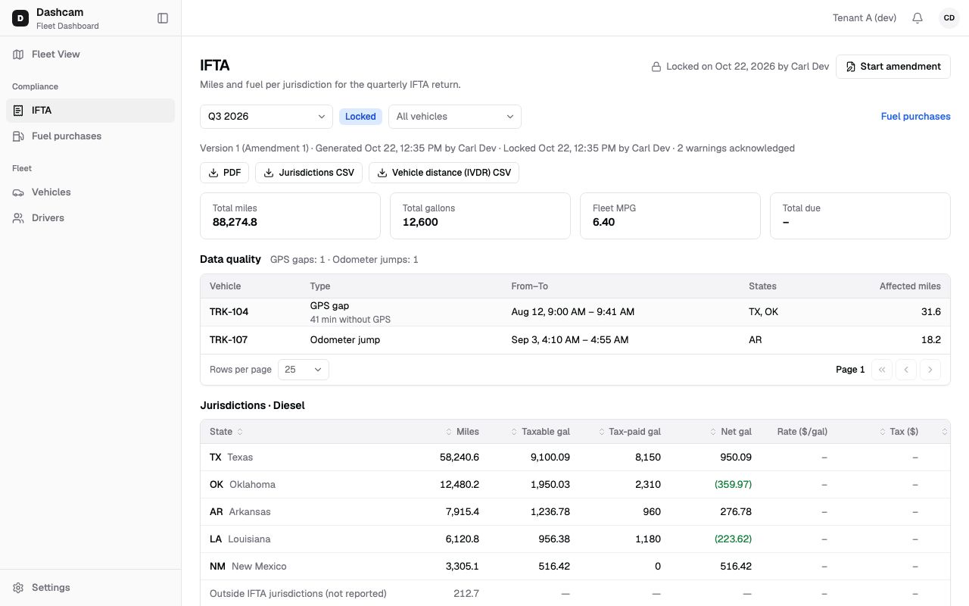Download Jurisdictions CSV

coord(309,173)
